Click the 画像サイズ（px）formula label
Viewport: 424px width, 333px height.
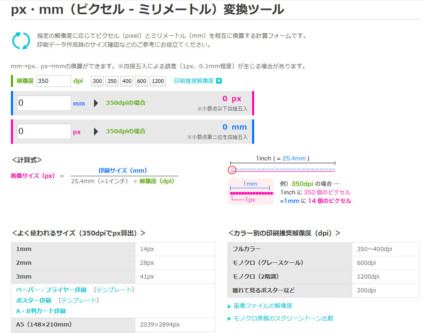pos(33,176)
